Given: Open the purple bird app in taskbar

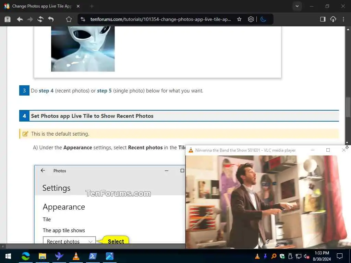Looking at the screenshot, I should pos(59,256).
